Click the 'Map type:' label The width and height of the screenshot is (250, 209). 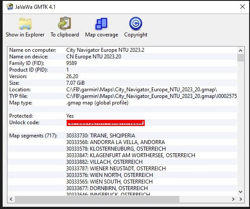coord(21,103)
